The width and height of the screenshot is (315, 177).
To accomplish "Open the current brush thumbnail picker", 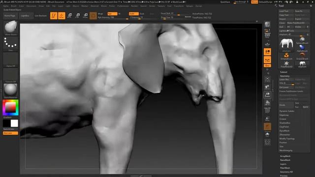I will [x=11, y=28].
